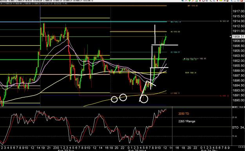This screenshot has height=151, width=245.
Task: Click the 230 time axis label
Action: click(x=56, y=148)
